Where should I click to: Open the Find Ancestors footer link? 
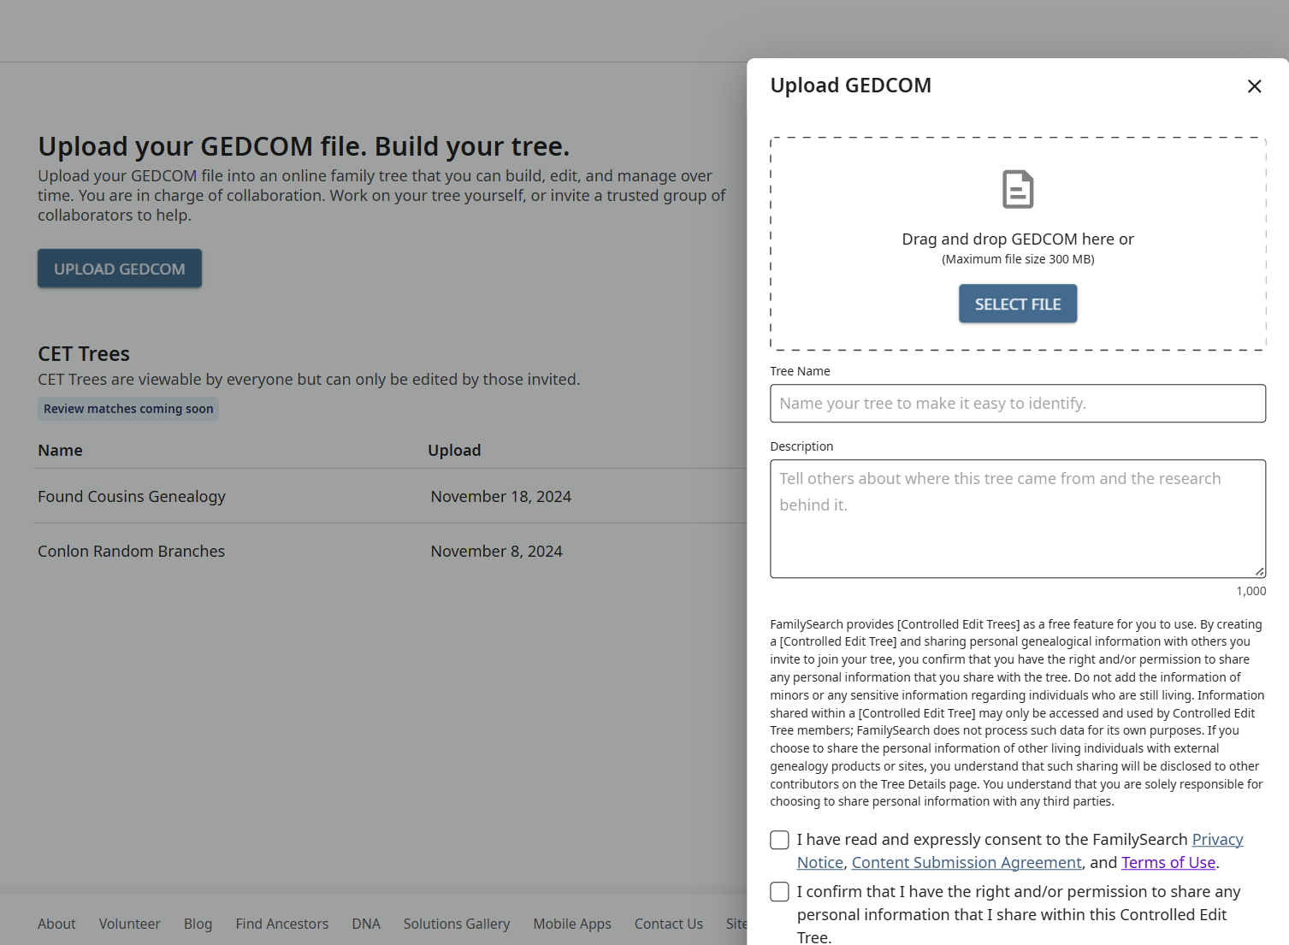282,924
